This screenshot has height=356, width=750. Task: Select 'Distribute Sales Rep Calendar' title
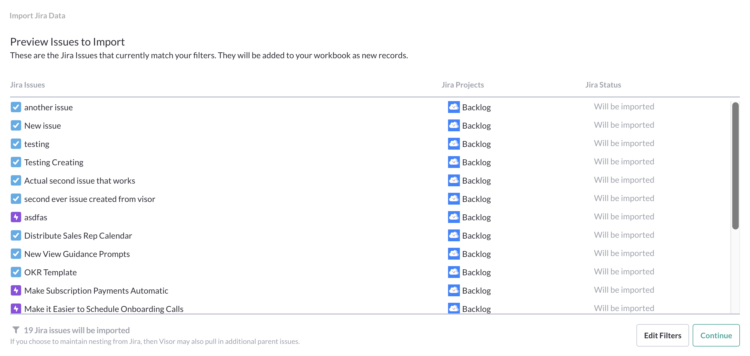(78, 236)
